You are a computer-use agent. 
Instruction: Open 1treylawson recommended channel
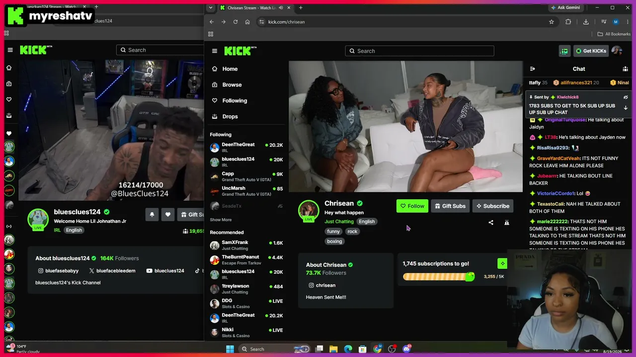click(x=246, y=289)
